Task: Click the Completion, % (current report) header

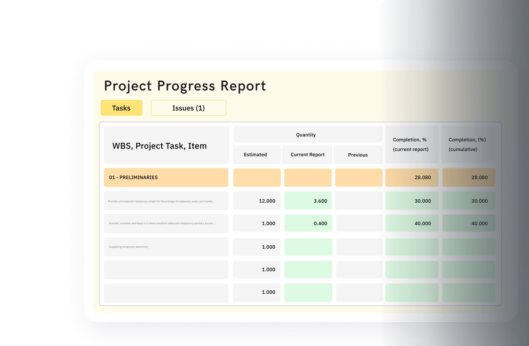Action: [410, 144]
